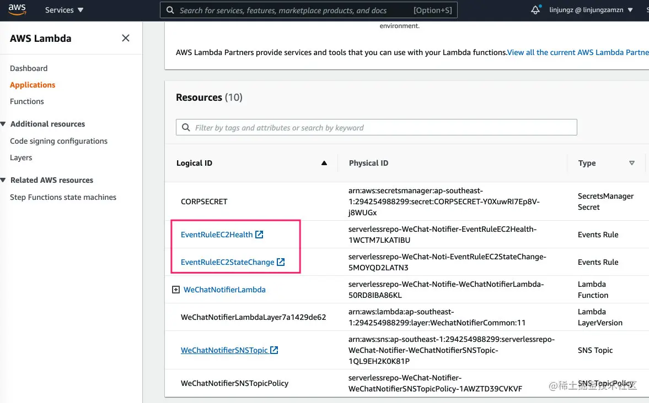Click the Lambda Function type cell
Screen dimensions: 649x403
[593, 290]
